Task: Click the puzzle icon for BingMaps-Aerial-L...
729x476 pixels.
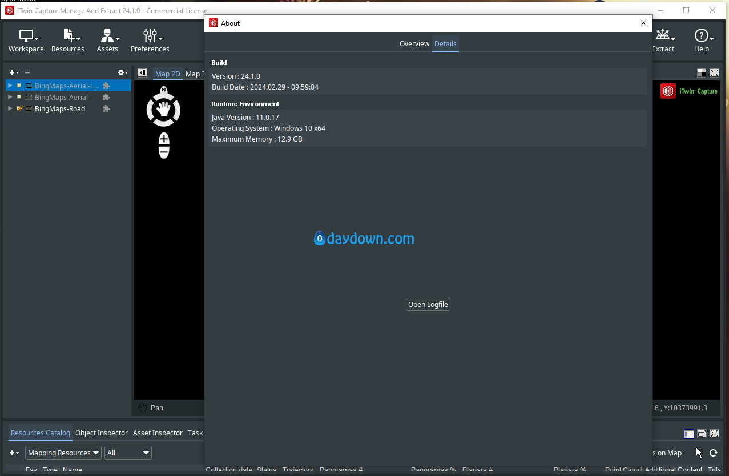Action: coord(106,86)
